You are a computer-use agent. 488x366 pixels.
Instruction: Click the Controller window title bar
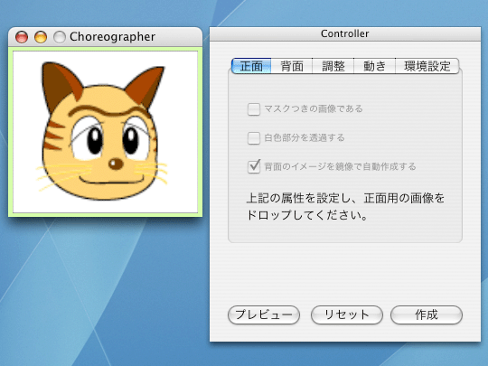(x=345, y=33)
